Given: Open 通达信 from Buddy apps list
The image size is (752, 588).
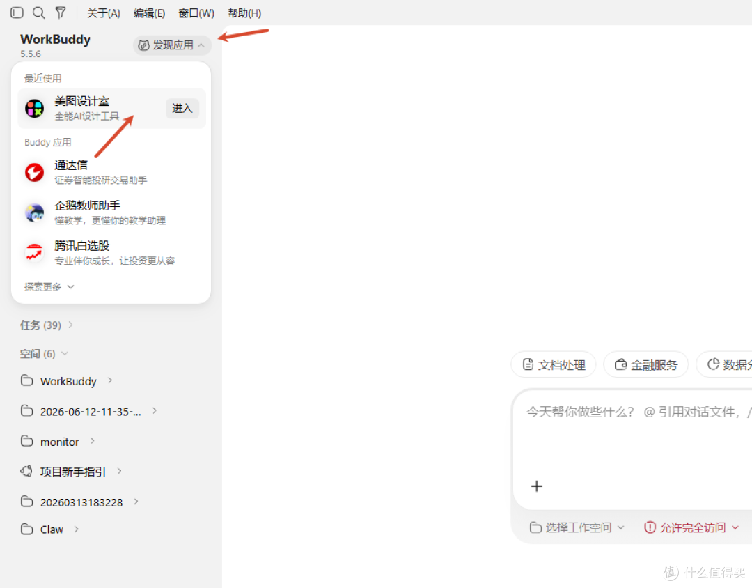Looking at the screenshot, I should pos(111,172).
